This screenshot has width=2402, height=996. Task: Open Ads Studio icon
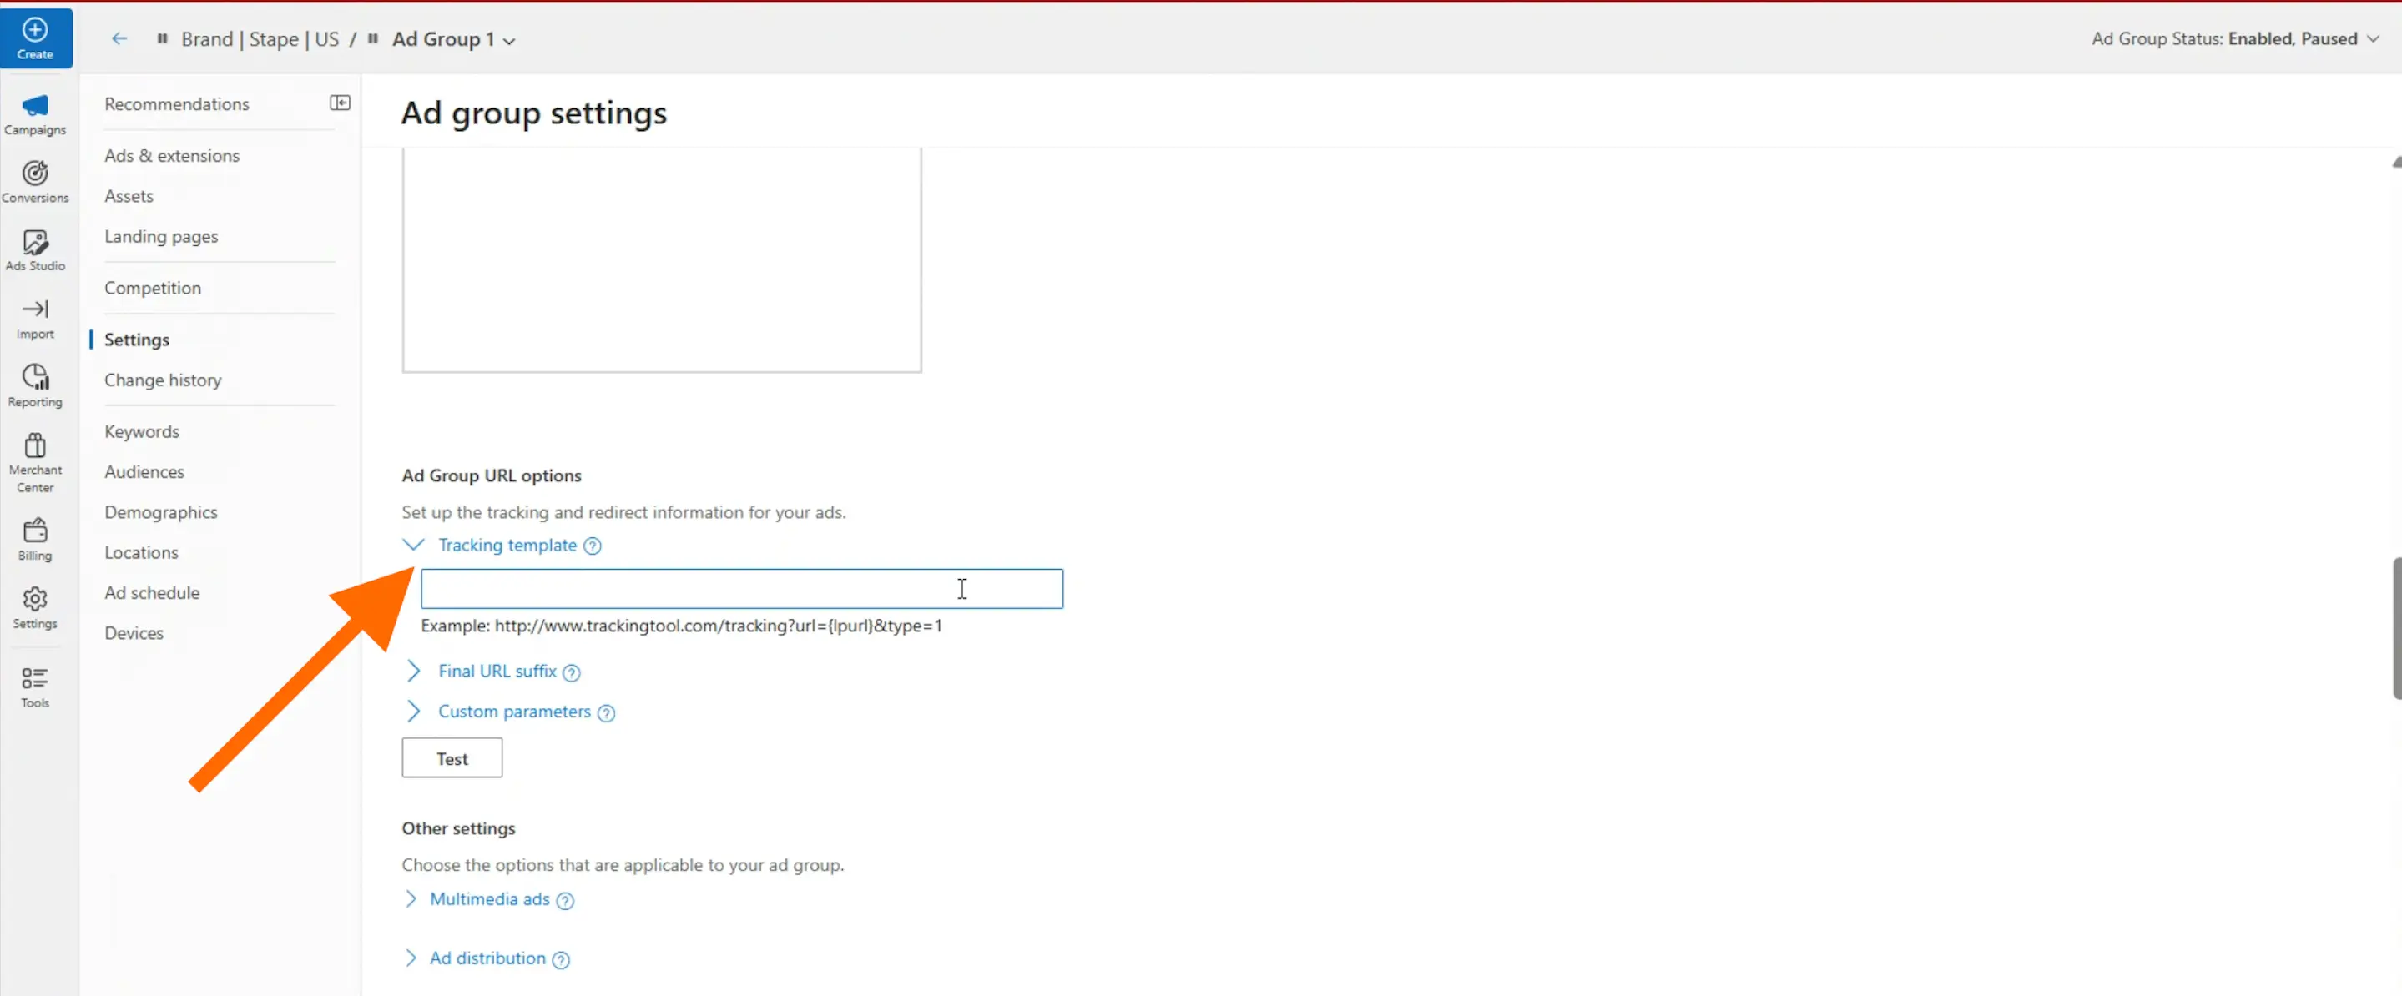(x=35, y=242)
